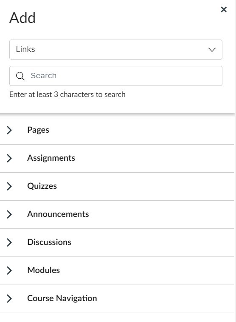Open the Course Navigation section label

pos(62,298)
